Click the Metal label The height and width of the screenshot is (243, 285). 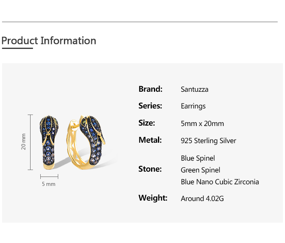[x=150, y=140]
